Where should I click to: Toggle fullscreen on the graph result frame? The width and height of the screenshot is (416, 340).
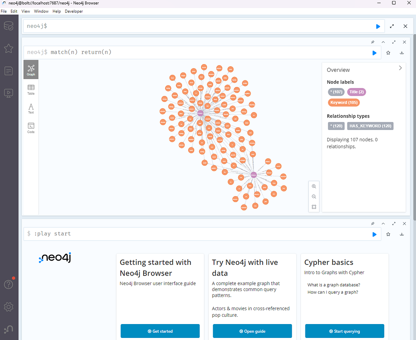394,42
